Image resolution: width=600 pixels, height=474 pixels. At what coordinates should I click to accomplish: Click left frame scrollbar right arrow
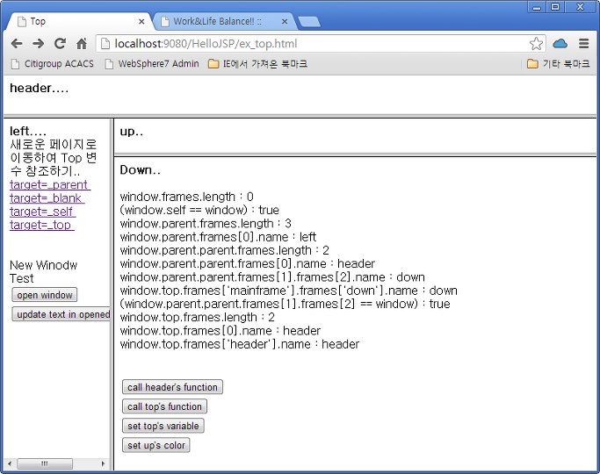point(103,464)
